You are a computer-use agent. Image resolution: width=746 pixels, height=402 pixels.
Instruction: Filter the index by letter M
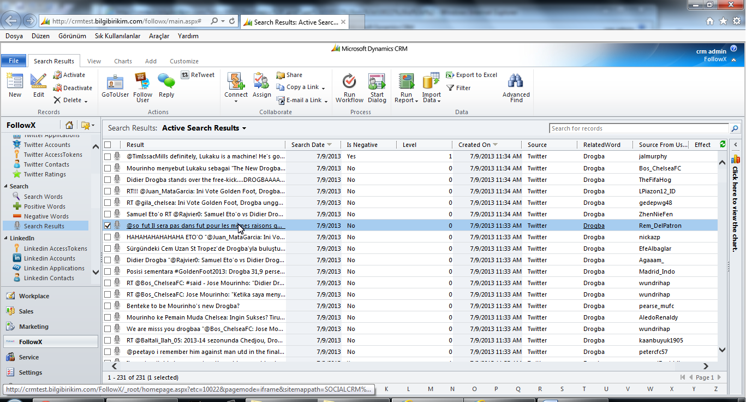coord(431,389)
